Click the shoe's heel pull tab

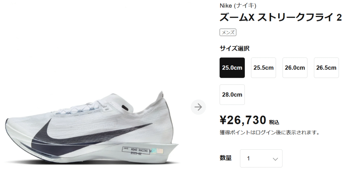[161, 95]
